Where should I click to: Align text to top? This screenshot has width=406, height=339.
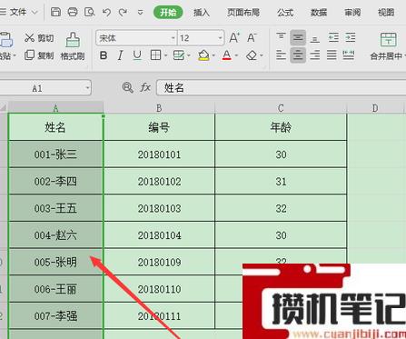(281, 37)
